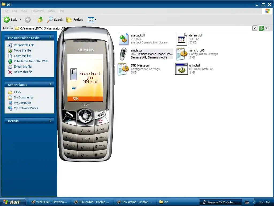Open the Search toolbar button
The image size is (274, 206).
55,20
